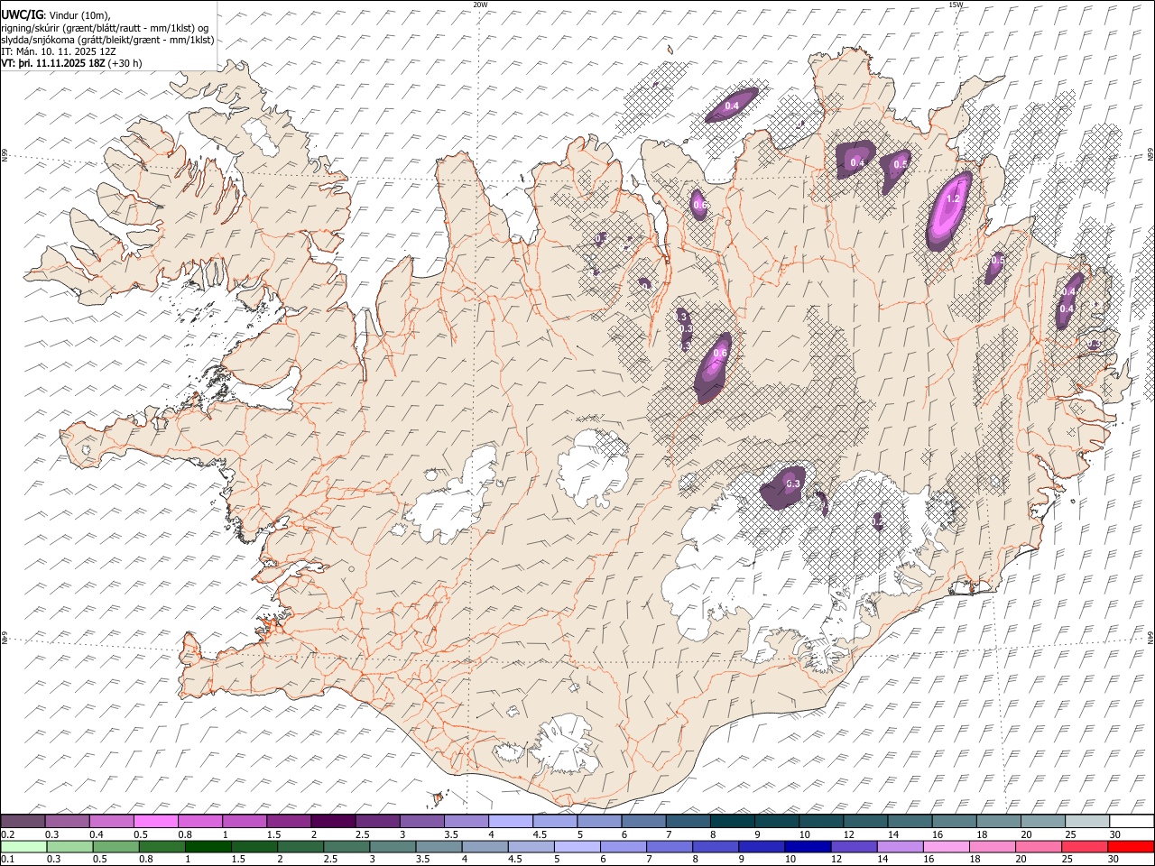
Task: Pick the 0.5 green swatch in lower legend row
Action: click(x=115, y=846)
